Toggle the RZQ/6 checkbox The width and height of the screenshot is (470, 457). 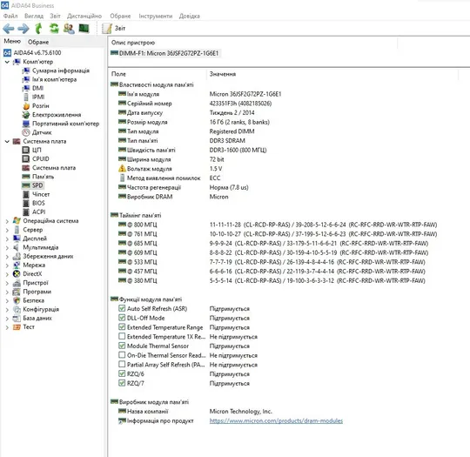pos(122,373)
